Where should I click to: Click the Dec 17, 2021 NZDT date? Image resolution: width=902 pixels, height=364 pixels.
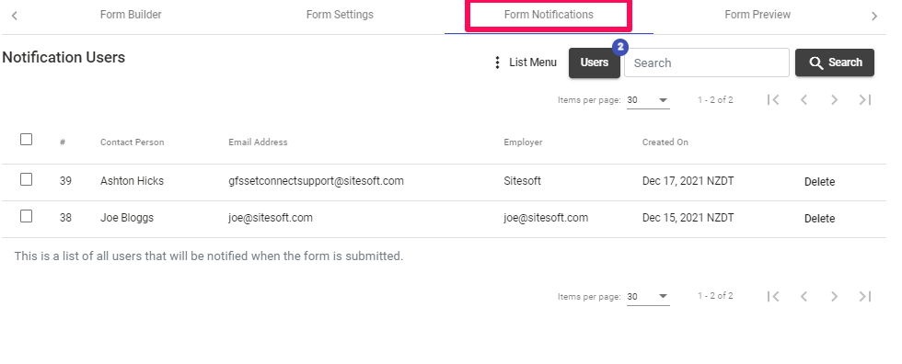688,181
